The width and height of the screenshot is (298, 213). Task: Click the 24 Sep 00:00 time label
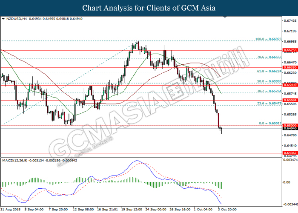pos(156,210)
